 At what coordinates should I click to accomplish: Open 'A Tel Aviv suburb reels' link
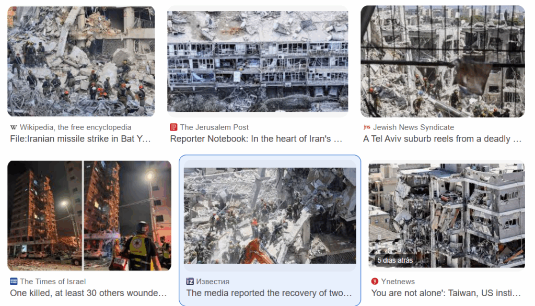tap(442, 139)
